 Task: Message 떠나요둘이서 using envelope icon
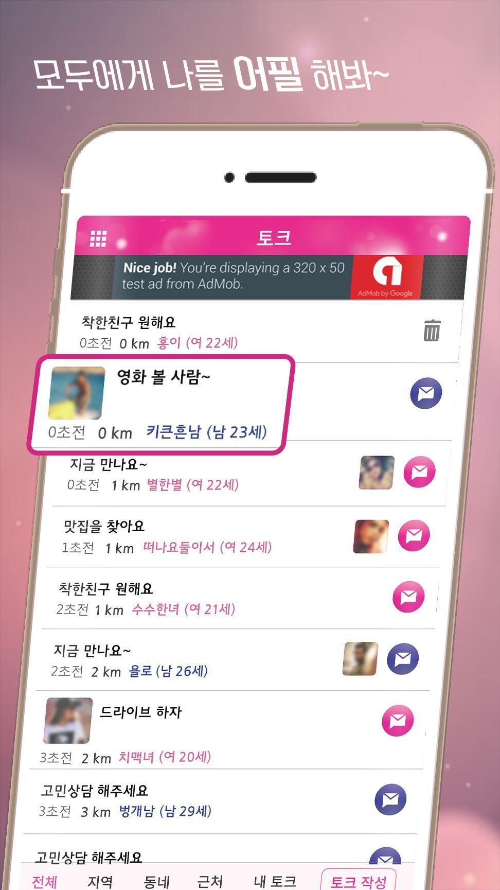pos(414,535)
